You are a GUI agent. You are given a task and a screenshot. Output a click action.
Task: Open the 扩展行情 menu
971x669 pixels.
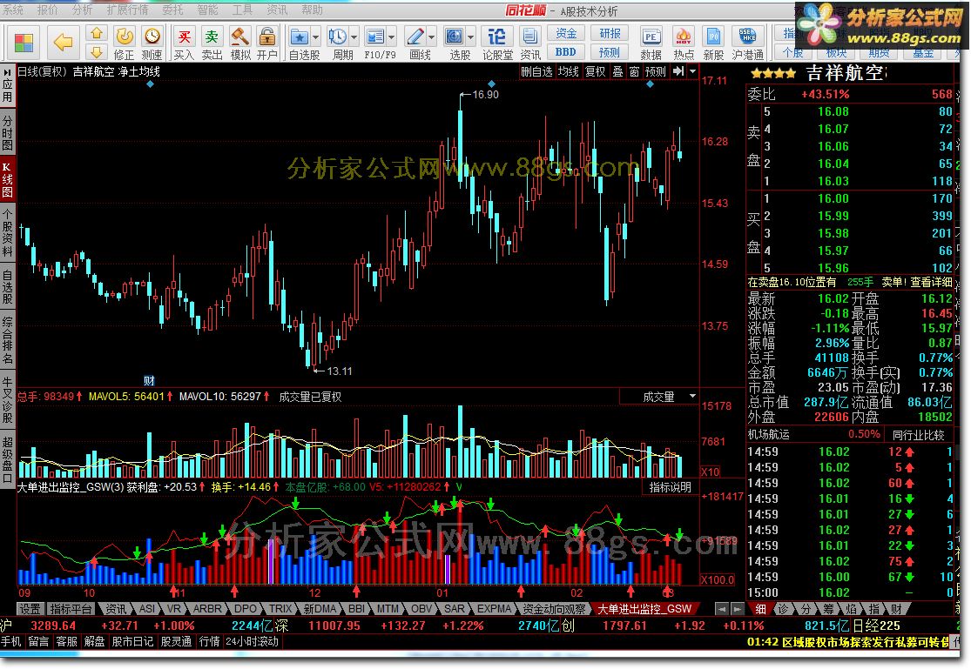(127, 10)
